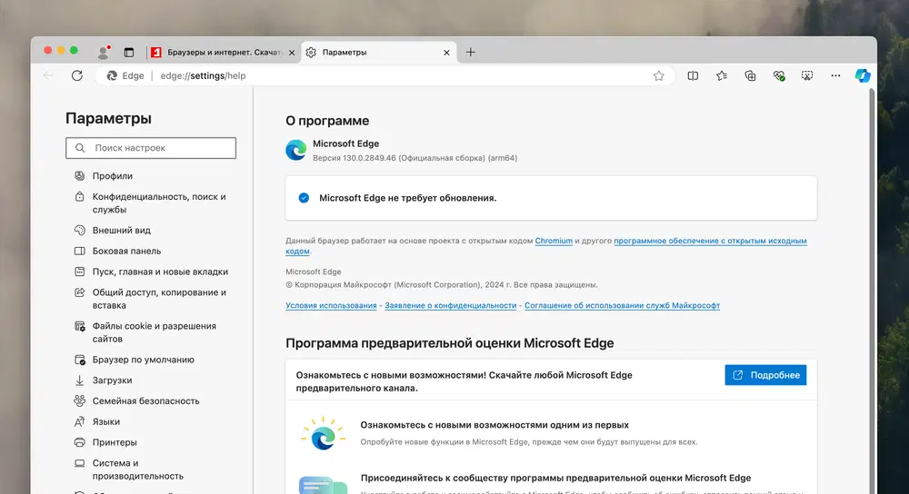
Task: Open split screen icon in toolbar
Action: point(693,76)
